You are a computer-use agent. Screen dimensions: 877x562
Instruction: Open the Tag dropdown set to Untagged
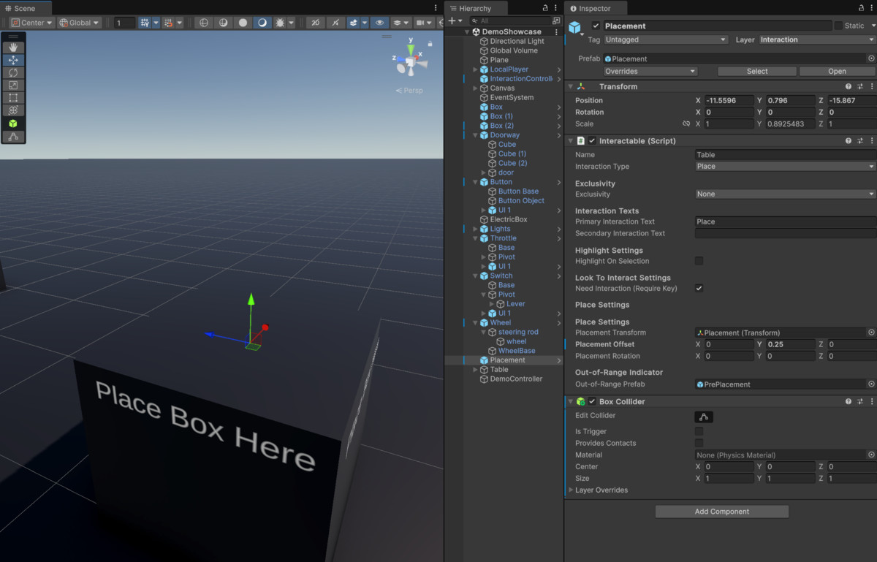click(665, 39)
